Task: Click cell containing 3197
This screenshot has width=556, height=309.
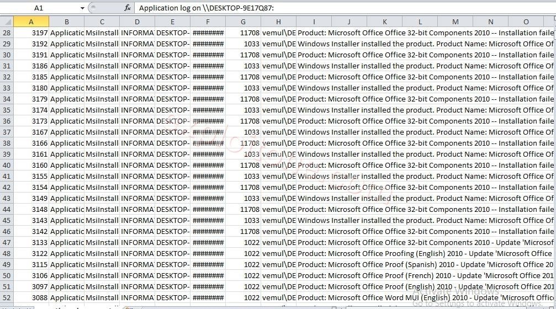Action: point(31,33)
